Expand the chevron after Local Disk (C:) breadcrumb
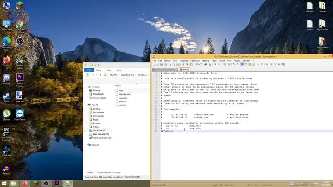Image resolution: width=333 pixels, height=187 pixels. tap(136, 75)
